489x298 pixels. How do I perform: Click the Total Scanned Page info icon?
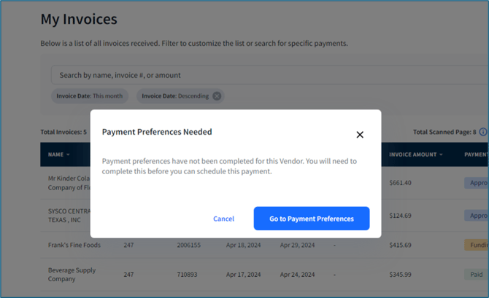coord(484,132)
